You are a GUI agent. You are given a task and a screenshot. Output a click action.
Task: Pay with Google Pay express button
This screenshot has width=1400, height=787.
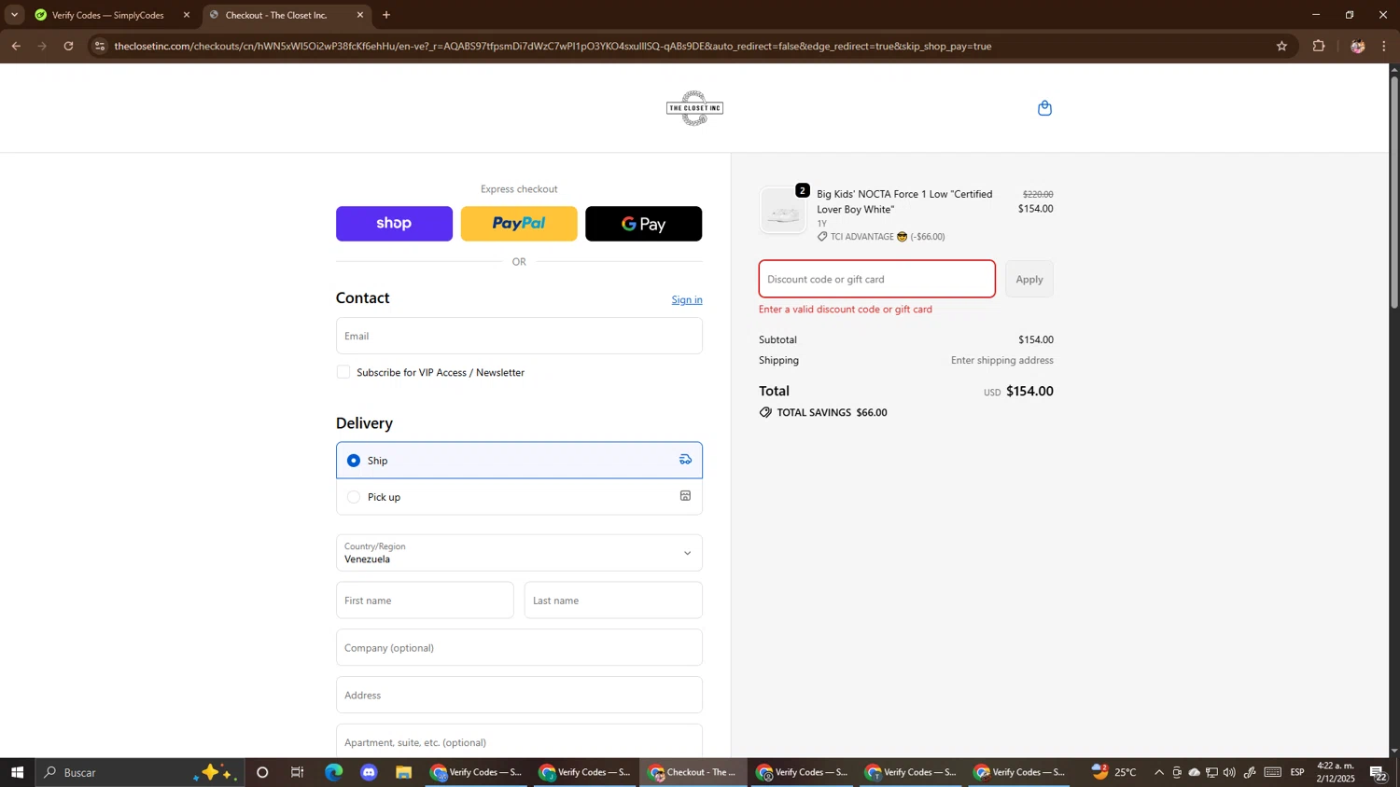tap(643, 224)
